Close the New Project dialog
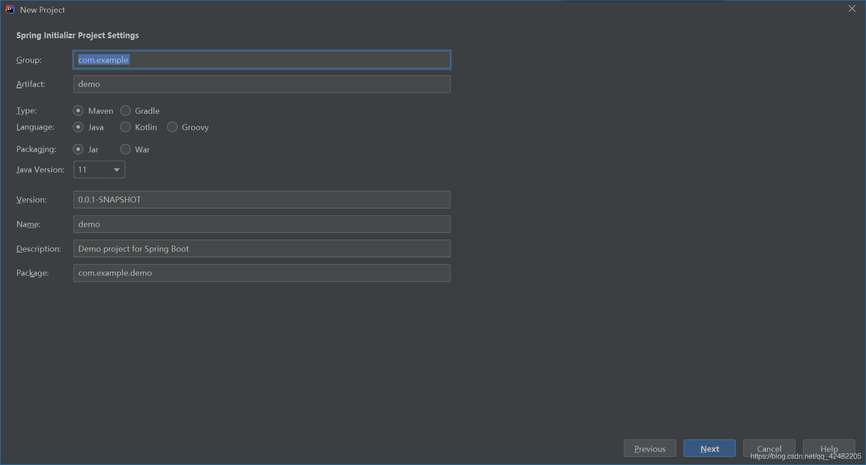This screenshot has width=866, height=465. pyautogui.click(x=852, y=9)
